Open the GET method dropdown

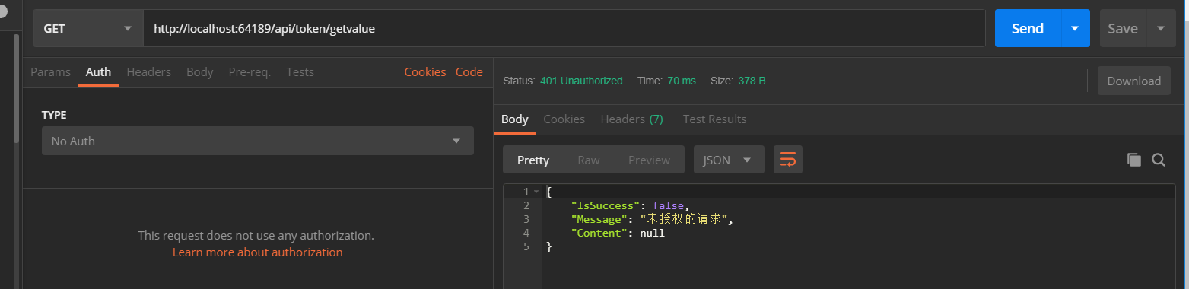coord(88,28)
